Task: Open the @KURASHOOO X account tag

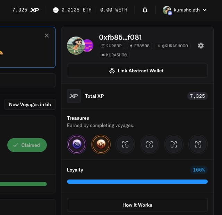Action: coord(172,46)
